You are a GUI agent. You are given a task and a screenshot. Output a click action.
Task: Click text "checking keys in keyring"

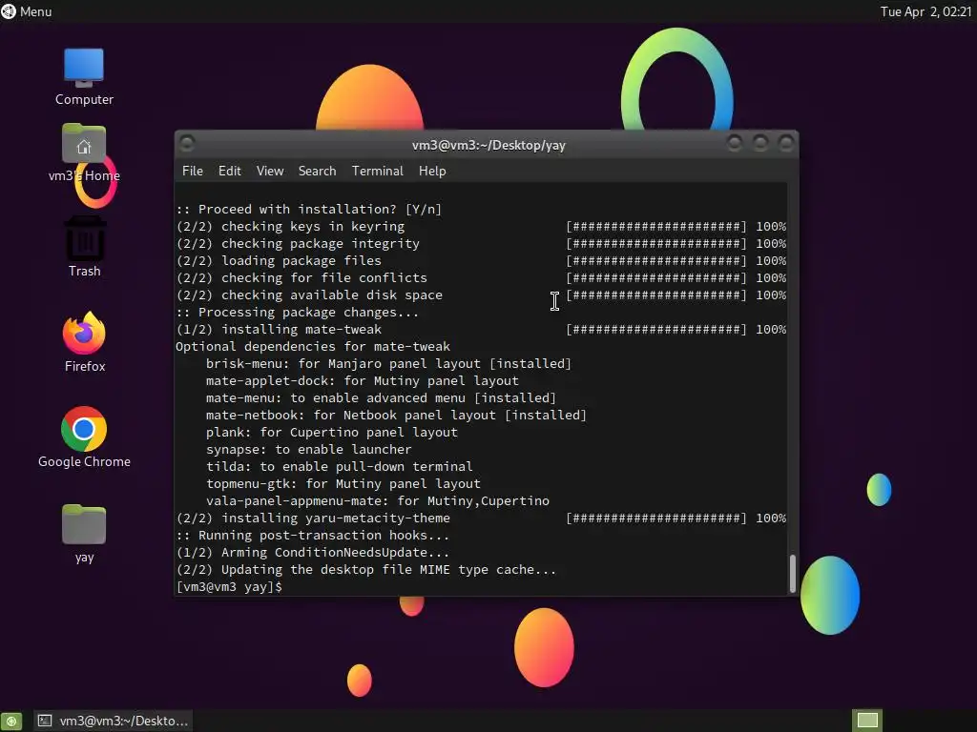313,227
